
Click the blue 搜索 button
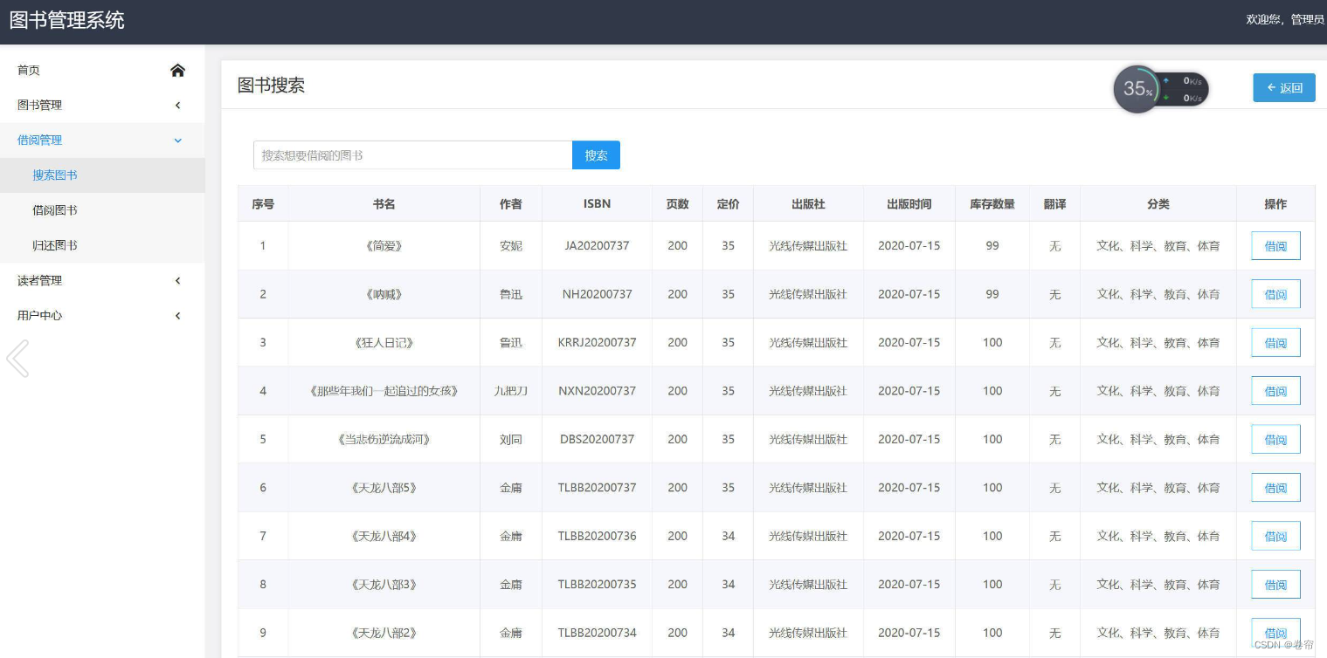(x=596, y=154)
